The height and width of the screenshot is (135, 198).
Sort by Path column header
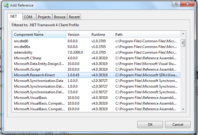pos(147,34)
